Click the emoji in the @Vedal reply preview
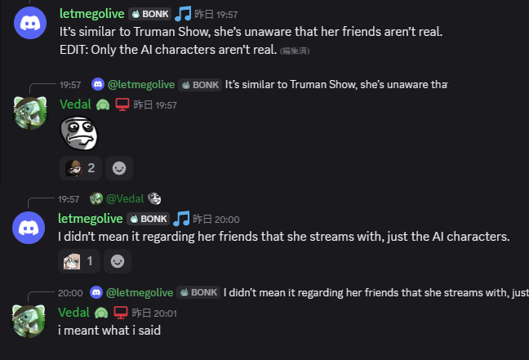The height and width of the screenshot is (360, 529). click(x=154, y=198)
